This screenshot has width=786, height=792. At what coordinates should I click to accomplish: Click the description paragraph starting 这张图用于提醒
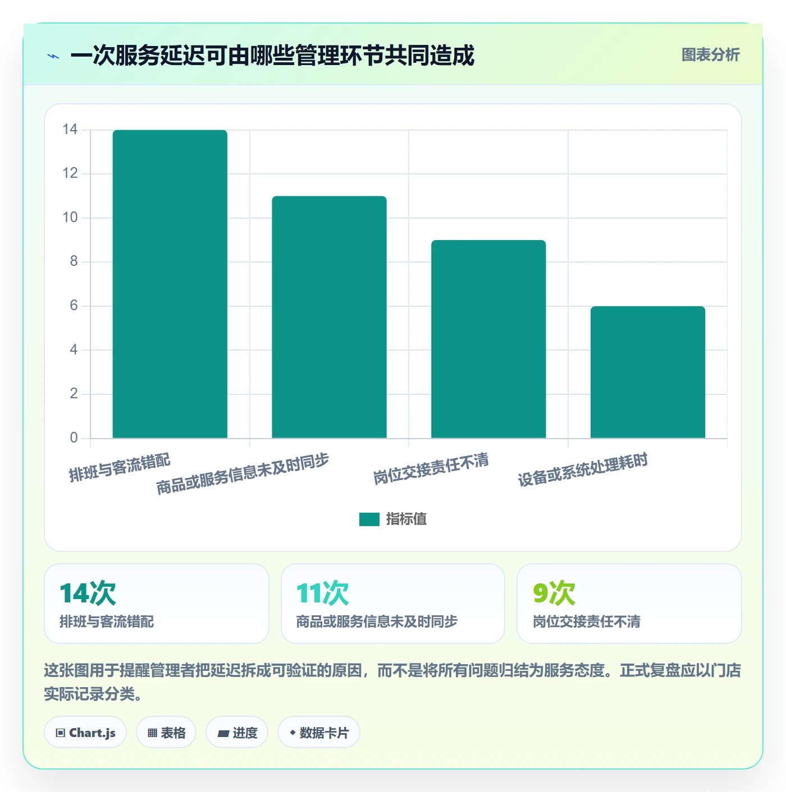pos(392,682)
